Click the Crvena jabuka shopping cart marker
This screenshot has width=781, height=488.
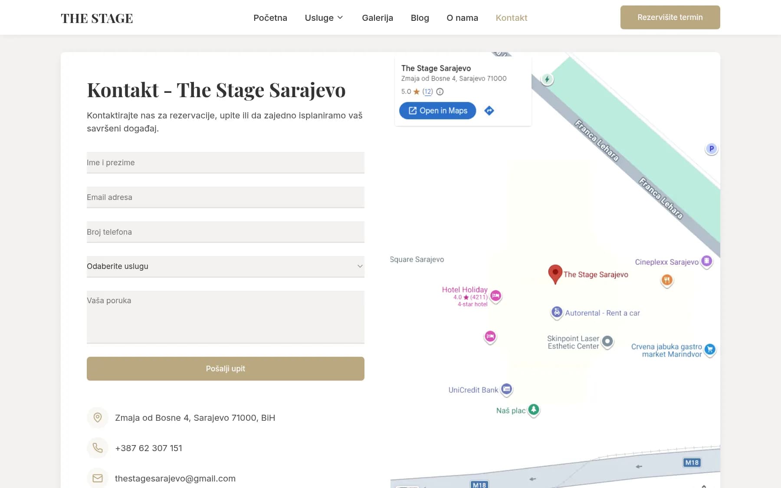click(x=710, y=349)
